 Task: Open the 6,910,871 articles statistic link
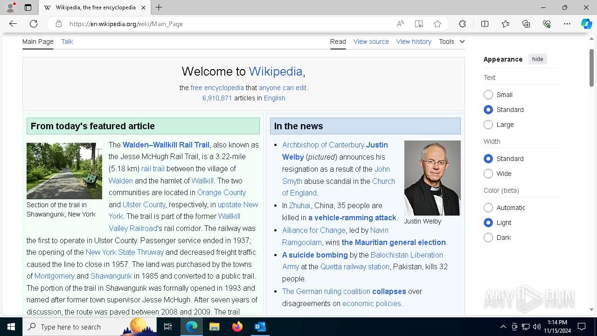click(x=217, y=98)
